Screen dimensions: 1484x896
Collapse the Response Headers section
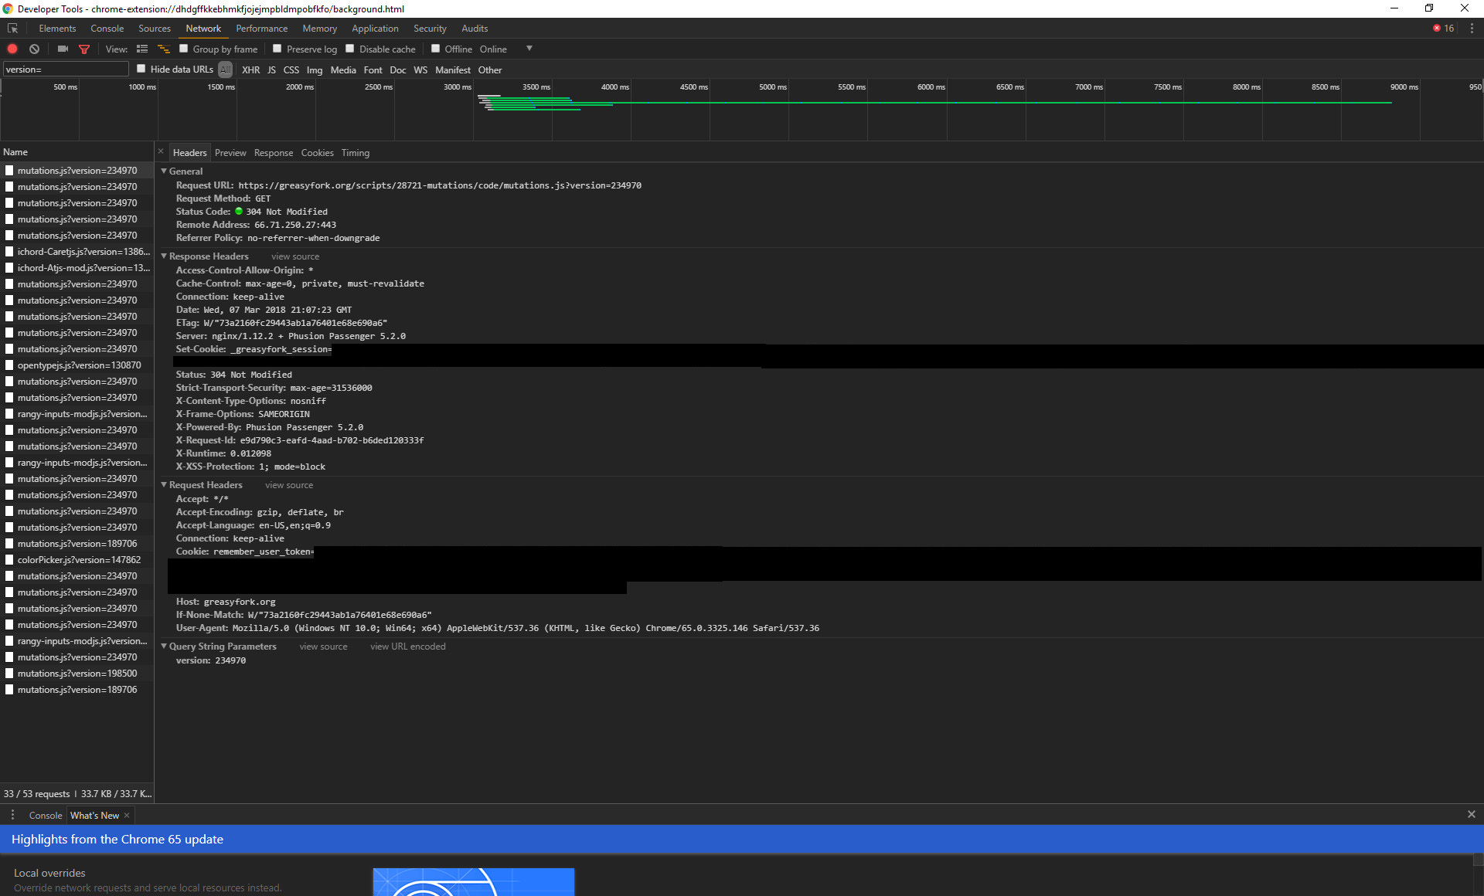164,256
